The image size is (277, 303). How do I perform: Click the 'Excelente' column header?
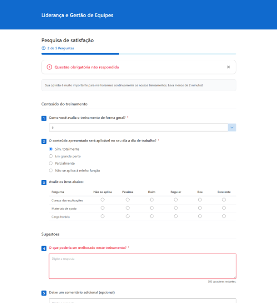224,192
